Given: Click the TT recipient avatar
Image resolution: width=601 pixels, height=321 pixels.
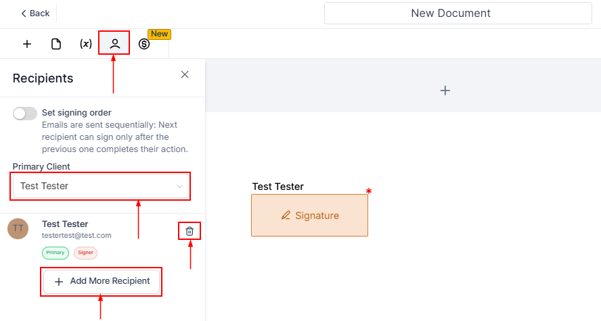Looking at the screenshot, I should click(18, 228).
